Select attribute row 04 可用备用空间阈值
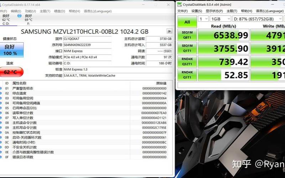The image size is (285, 178). click(x=84, y=103)
